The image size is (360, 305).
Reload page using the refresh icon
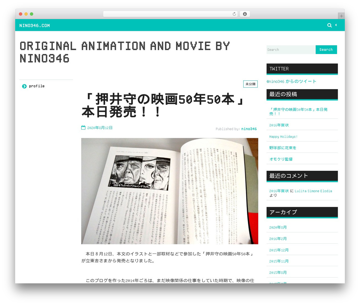tap(234, 14)
